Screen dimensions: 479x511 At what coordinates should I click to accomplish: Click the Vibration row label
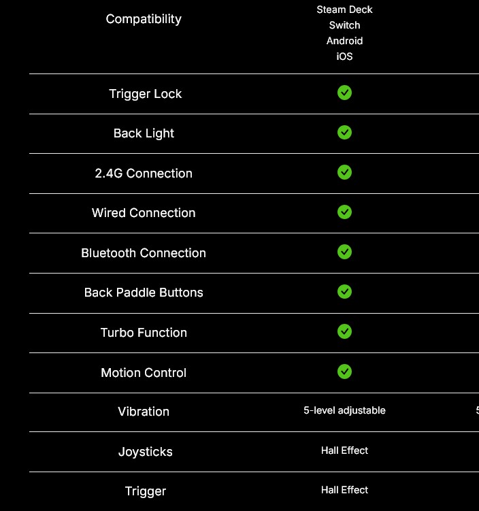(144, 412)
